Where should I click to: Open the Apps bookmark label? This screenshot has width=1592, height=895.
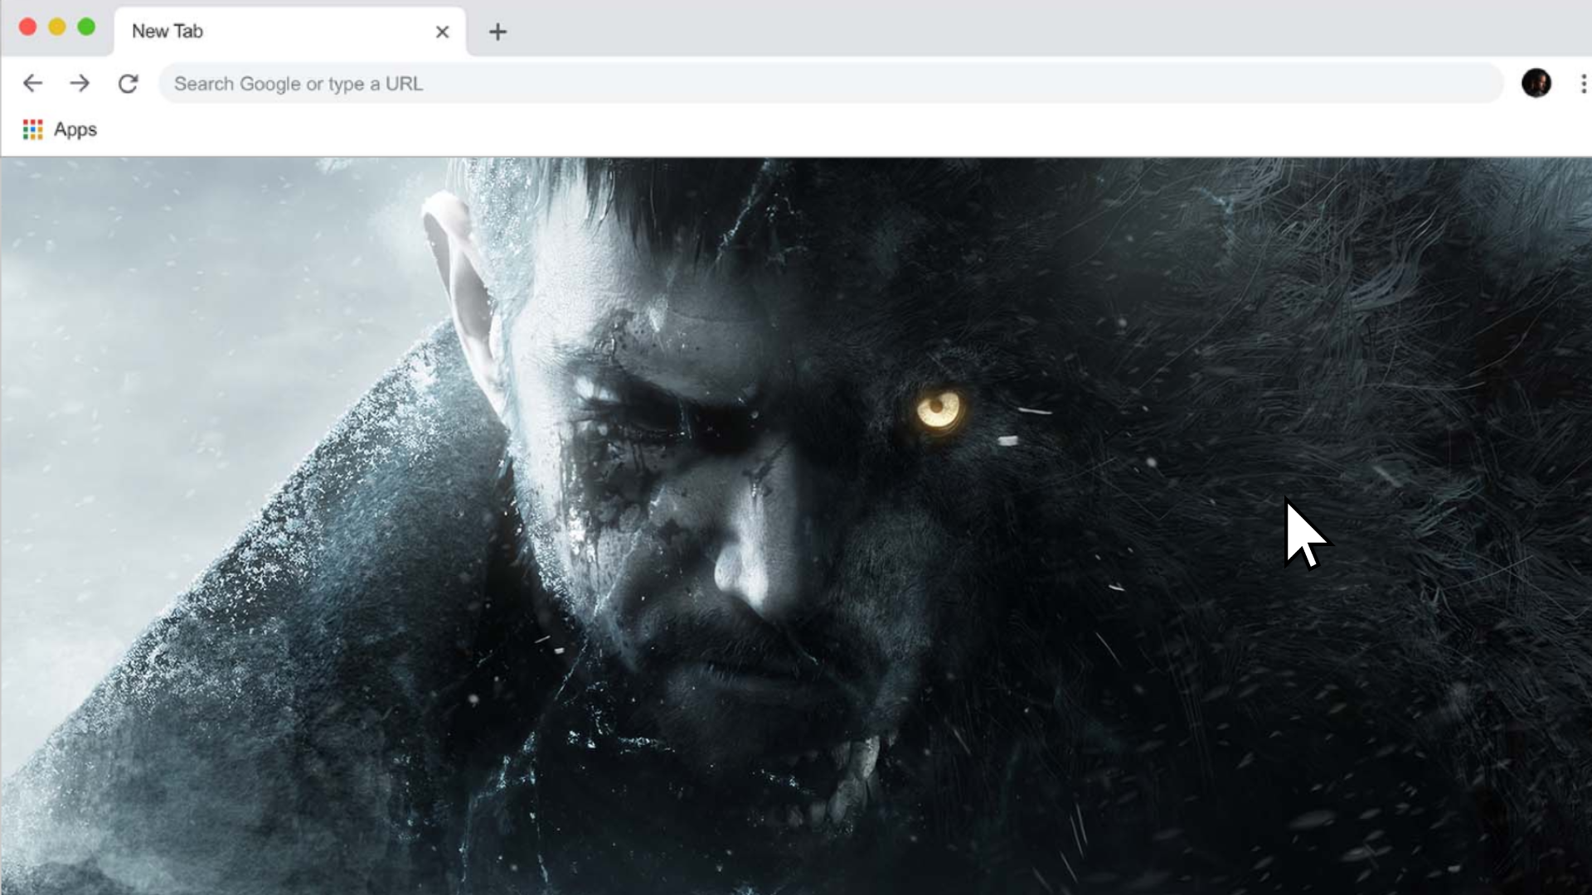75,129
